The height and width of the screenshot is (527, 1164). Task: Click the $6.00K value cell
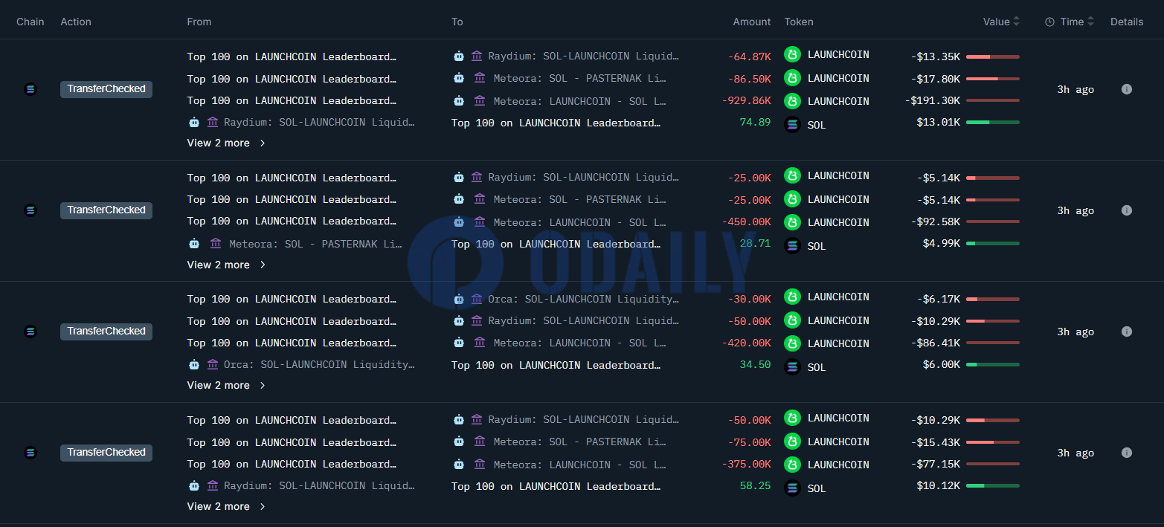click(x=942, y=364)
